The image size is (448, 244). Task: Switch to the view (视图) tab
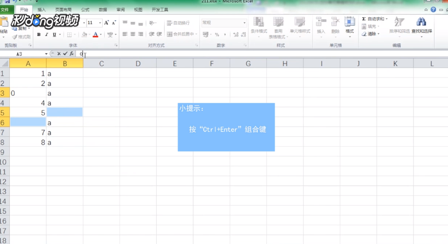click(x=138, y=10)
